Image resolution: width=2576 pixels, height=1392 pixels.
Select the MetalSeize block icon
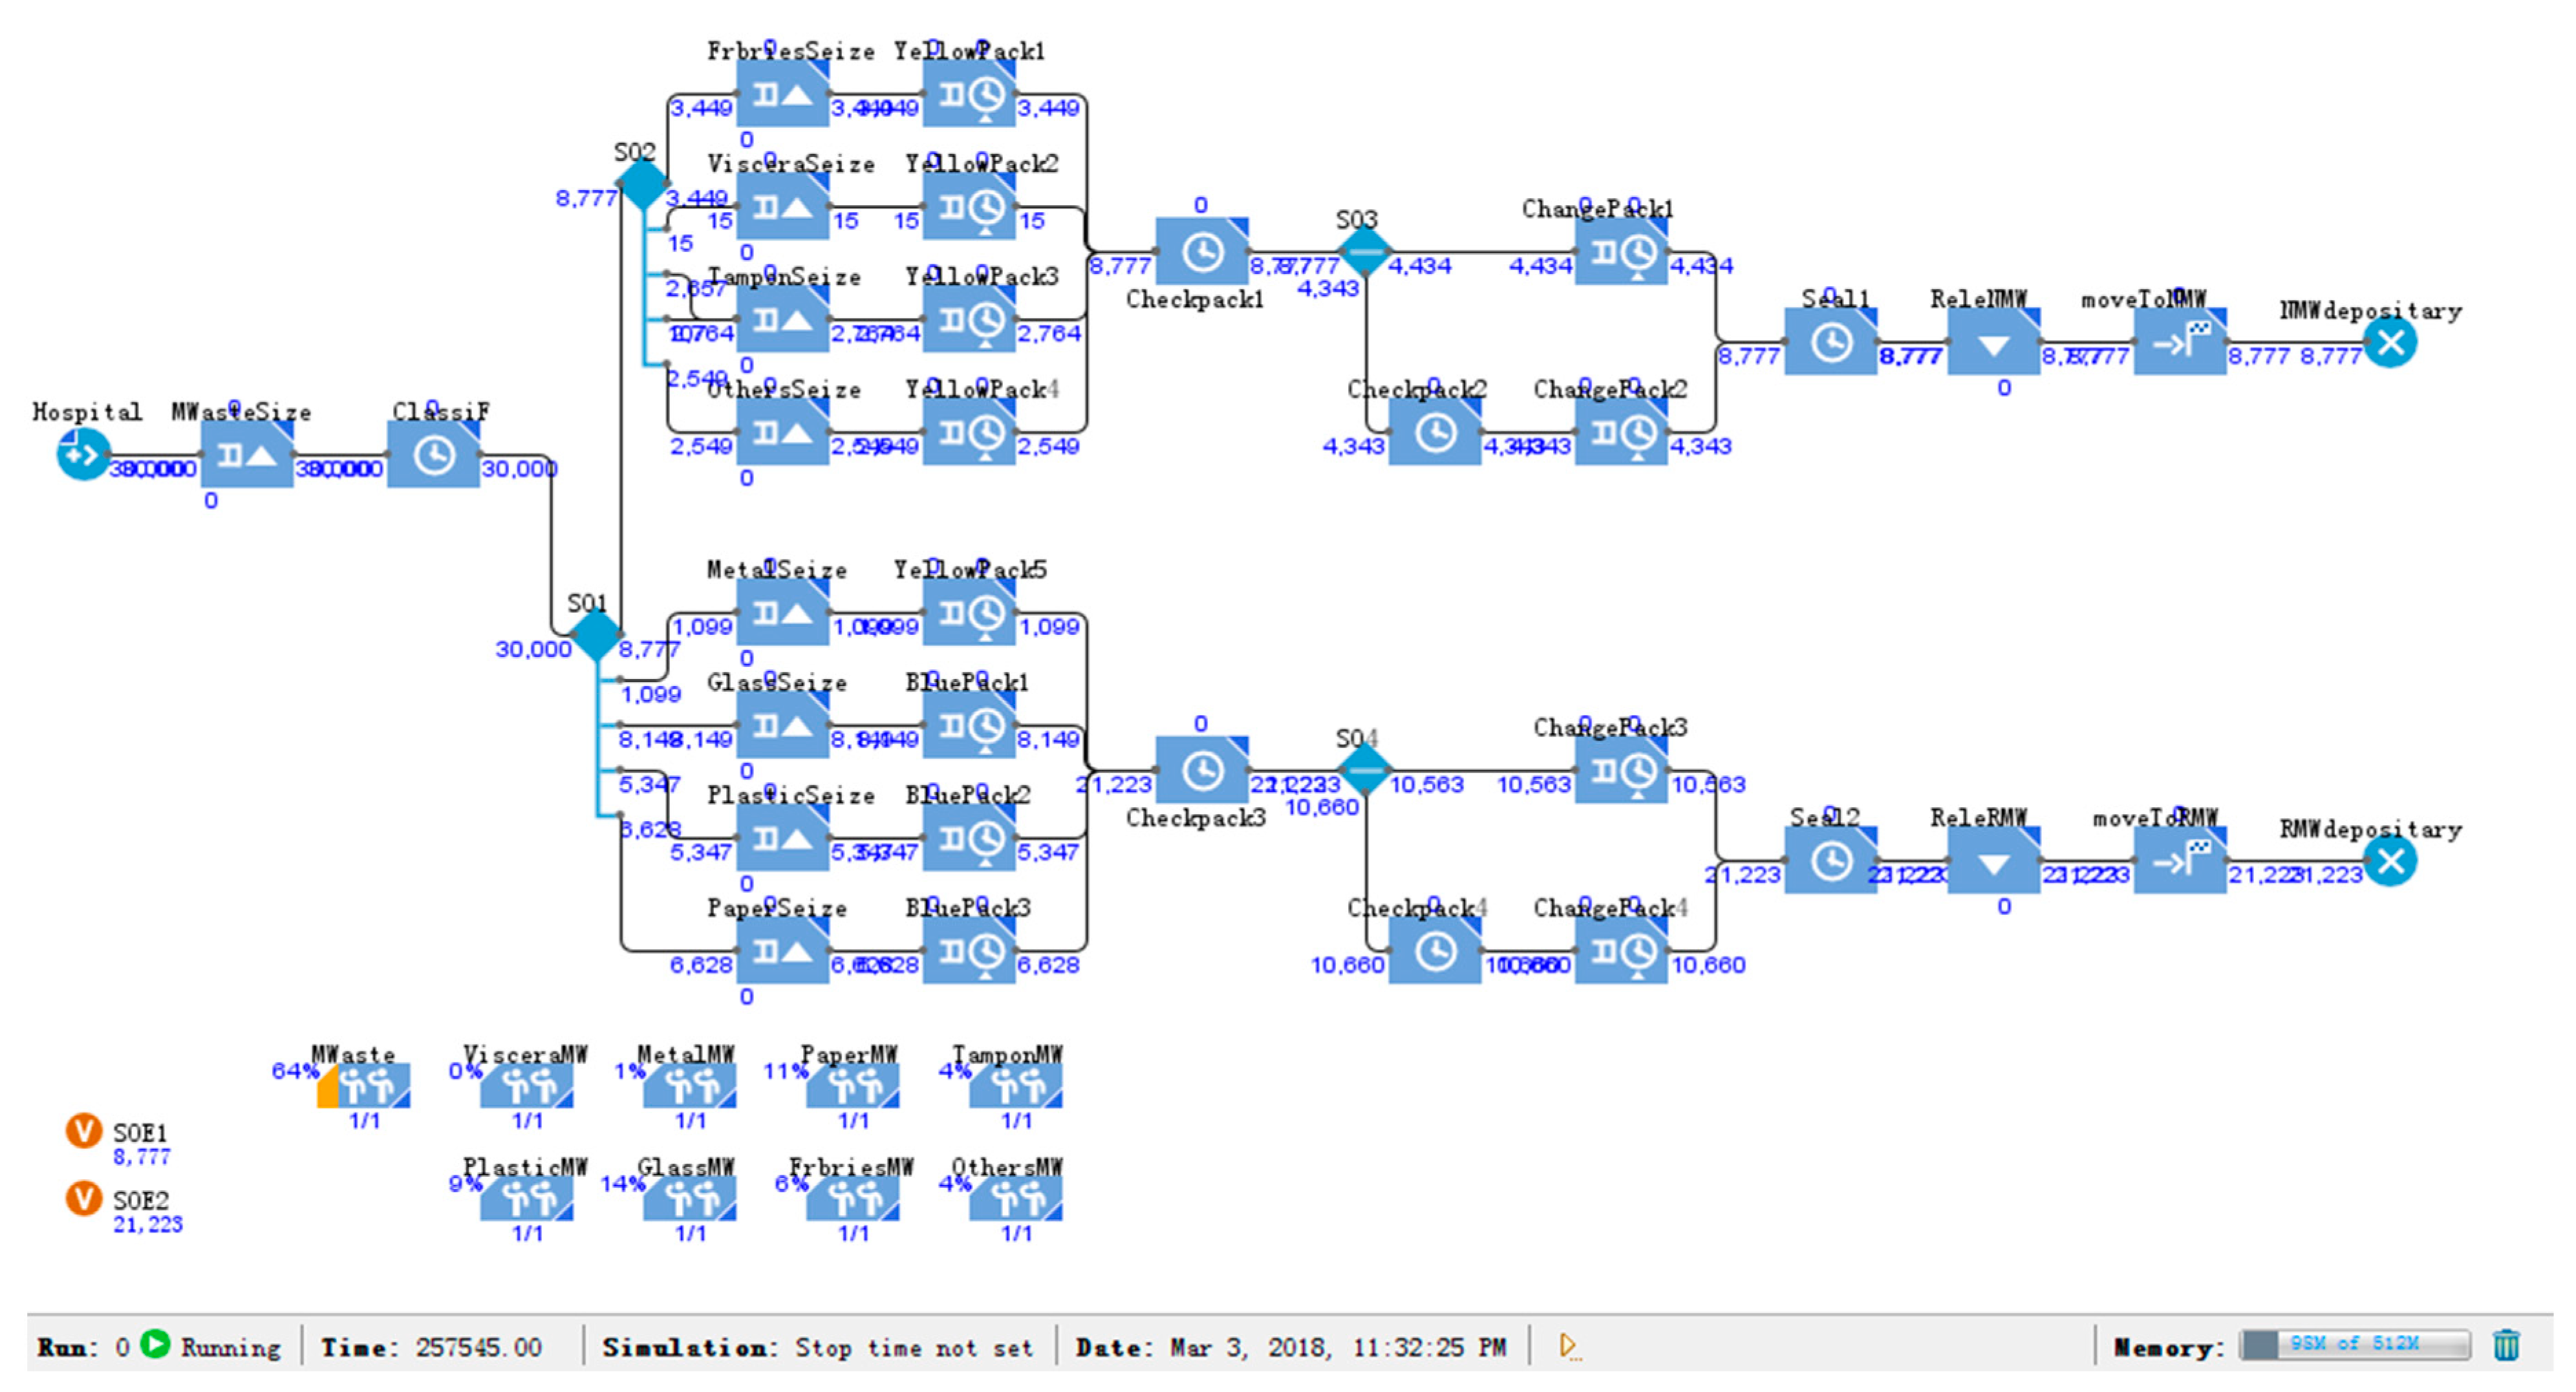782,612
